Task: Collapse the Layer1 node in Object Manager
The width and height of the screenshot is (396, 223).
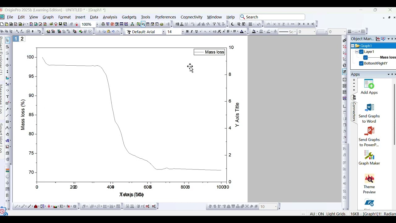Action: (x=357, y=52)
